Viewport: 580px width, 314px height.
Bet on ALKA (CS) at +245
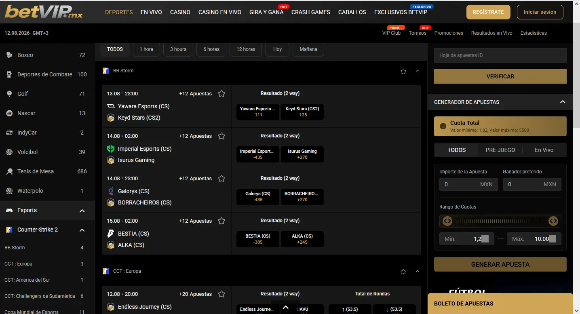click(302, 239)
